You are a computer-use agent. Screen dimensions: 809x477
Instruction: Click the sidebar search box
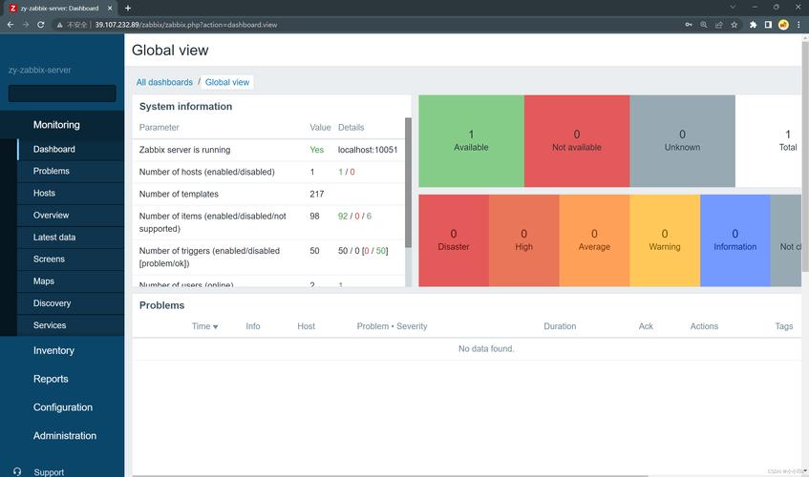62,93
